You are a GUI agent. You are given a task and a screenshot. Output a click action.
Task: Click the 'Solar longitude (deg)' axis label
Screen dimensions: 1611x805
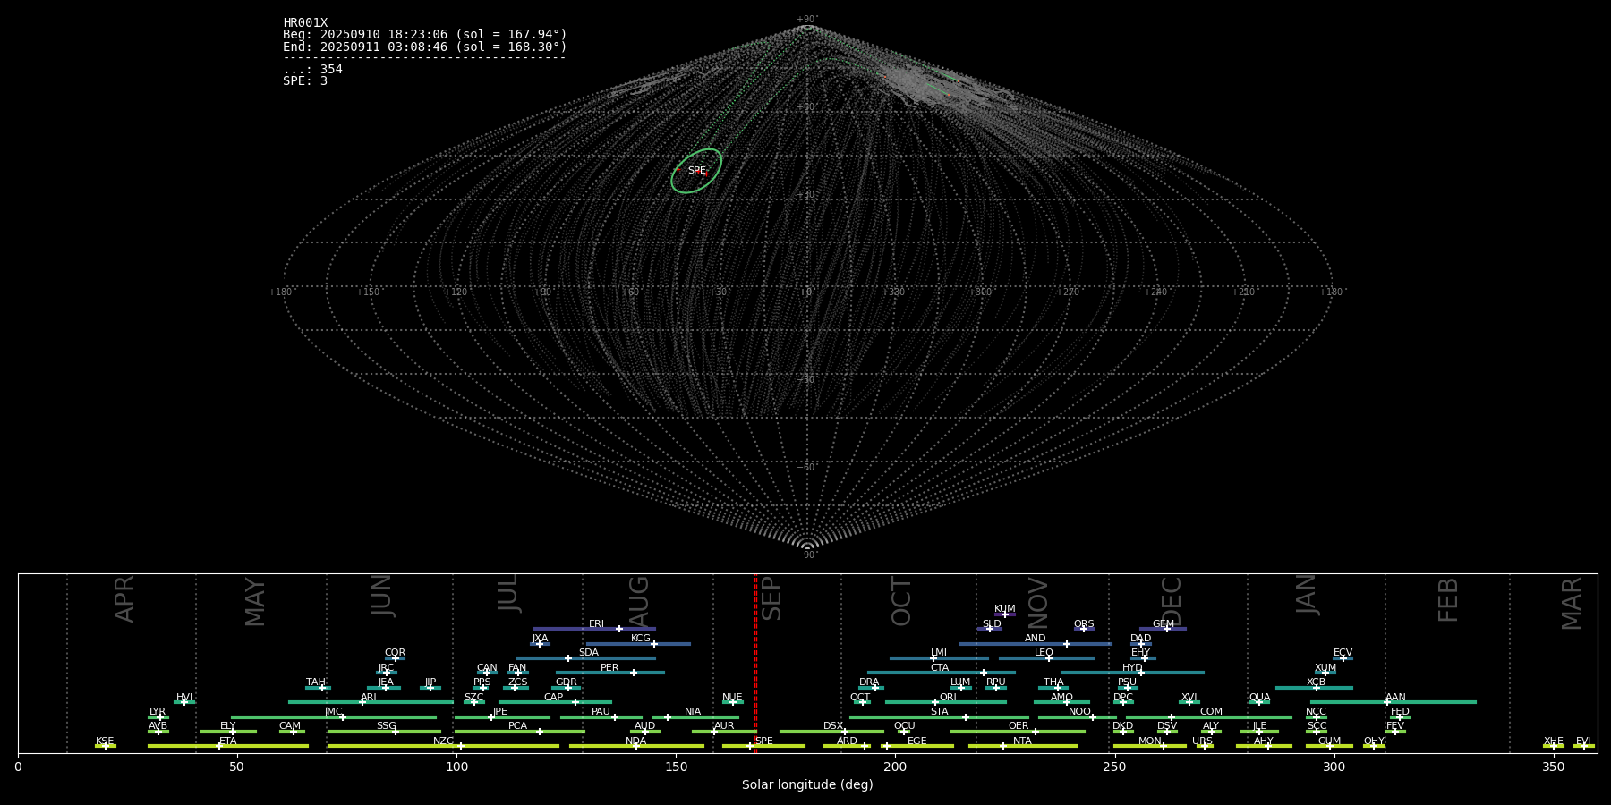point(807,784)
